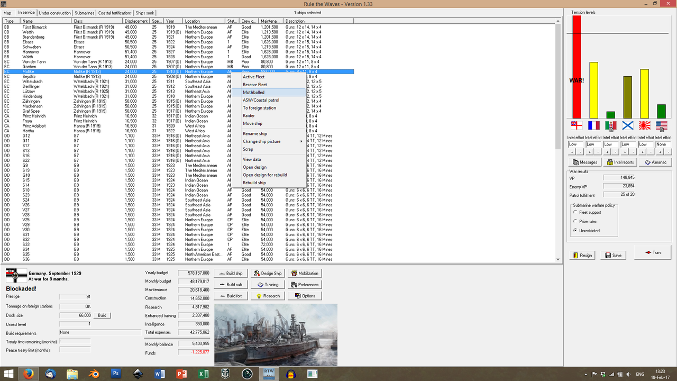Open Training via the book icon
Viewport: 677px width, 381px height.
pos(260,285)
